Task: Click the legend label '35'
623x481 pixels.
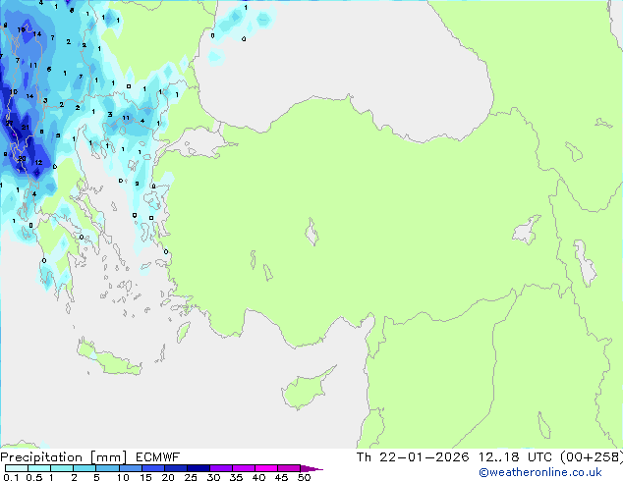Action: coord(236,477)
